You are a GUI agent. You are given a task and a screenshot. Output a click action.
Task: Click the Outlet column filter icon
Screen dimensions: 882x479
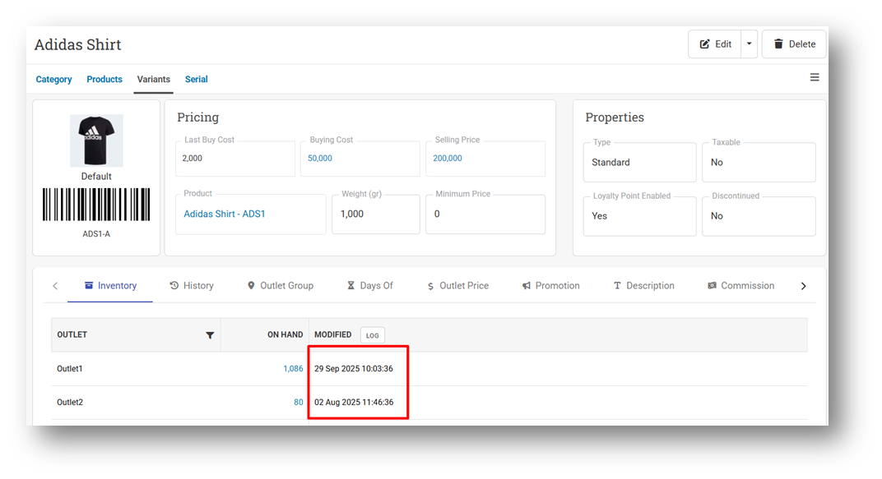tap(210, 335)
